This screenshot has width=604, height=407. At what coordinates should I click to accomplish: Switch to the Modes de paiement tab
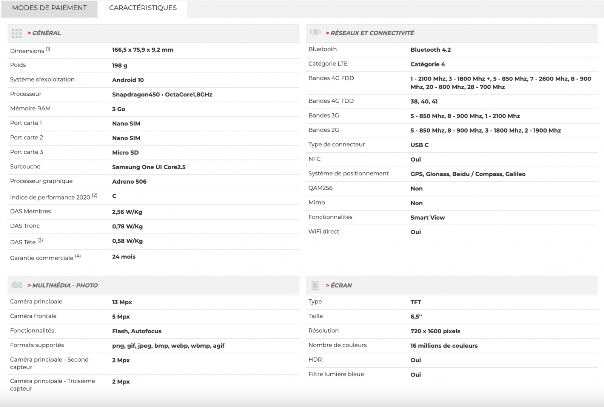(x=49, y=8)
